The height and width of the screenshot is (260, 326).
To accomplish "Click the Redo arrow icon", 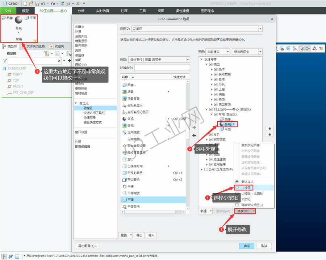I will (x=53, y=4).
